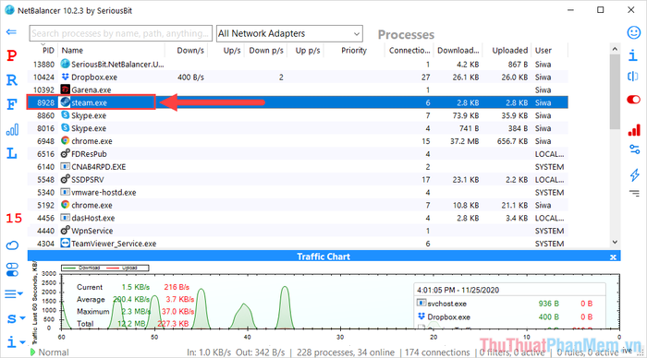Screen dimensions: 647x358
Task: Toggle the red switch on right sidebar
Action: (634, 100)
